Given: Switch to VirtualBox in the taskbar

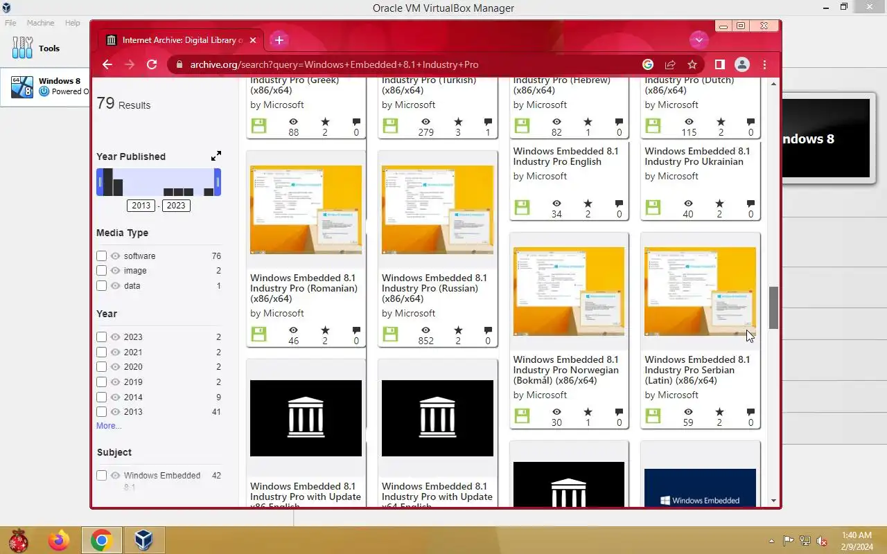Looking at the screenshot, I should 144,540.
